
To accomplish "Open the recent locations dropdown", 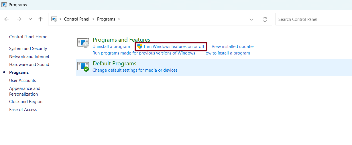I will pyautogui.click(x=30, y=19).
